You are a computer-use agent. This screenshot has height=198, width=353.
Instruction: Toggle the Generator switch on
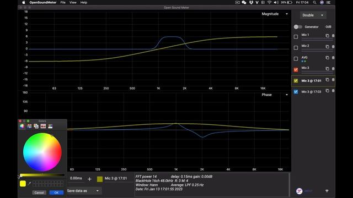click(298, 27)
